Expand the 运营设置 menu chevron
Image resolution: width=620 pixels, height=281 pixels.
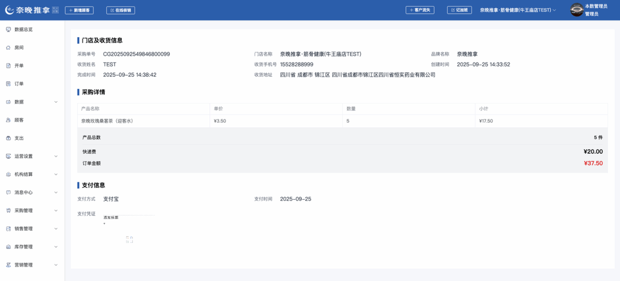point(56,156)
